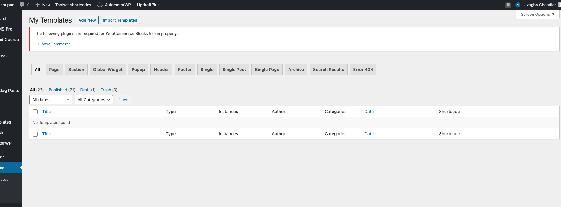Click the Instances column header text

pyautogui.click(x=228, y=112)
